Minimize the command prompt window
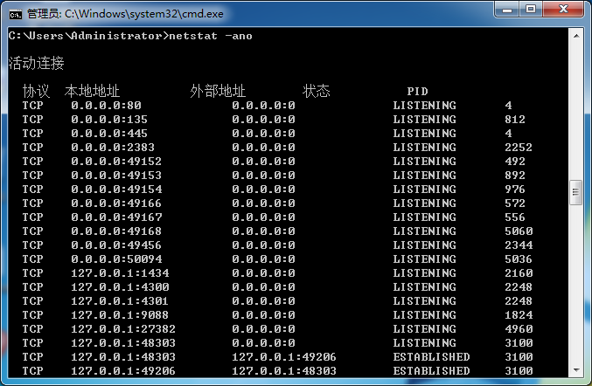Viewport: 592px width, 386px height. 507,10
